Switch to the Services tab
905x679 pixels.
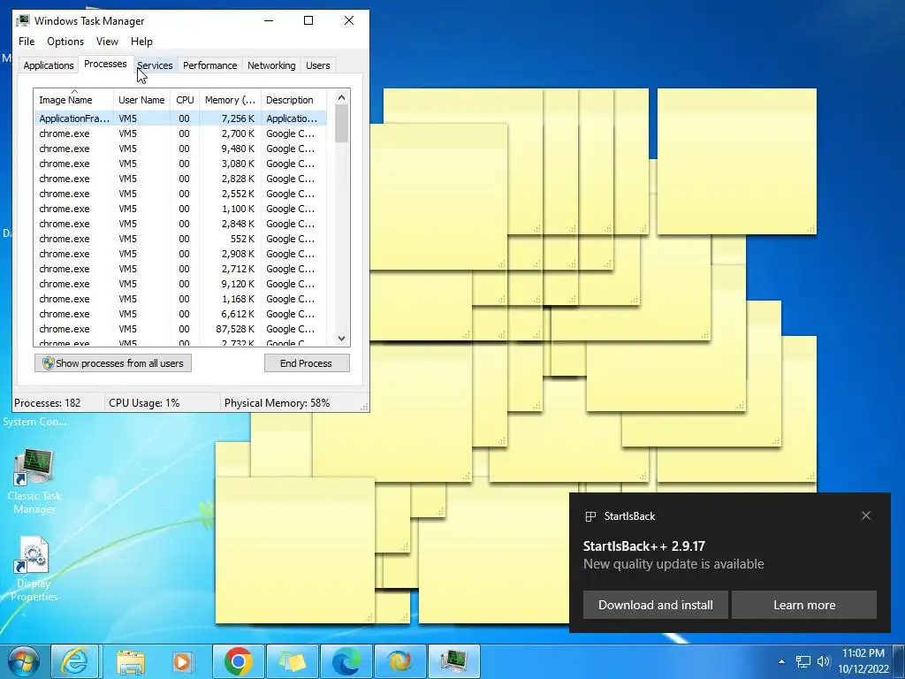(x=155, y=65)
